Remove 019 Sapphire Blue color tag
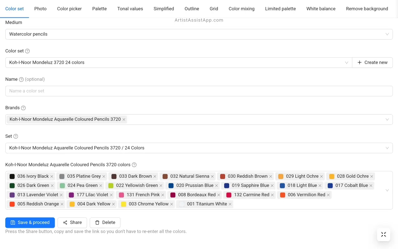398x249 pixels. point(272,186)
